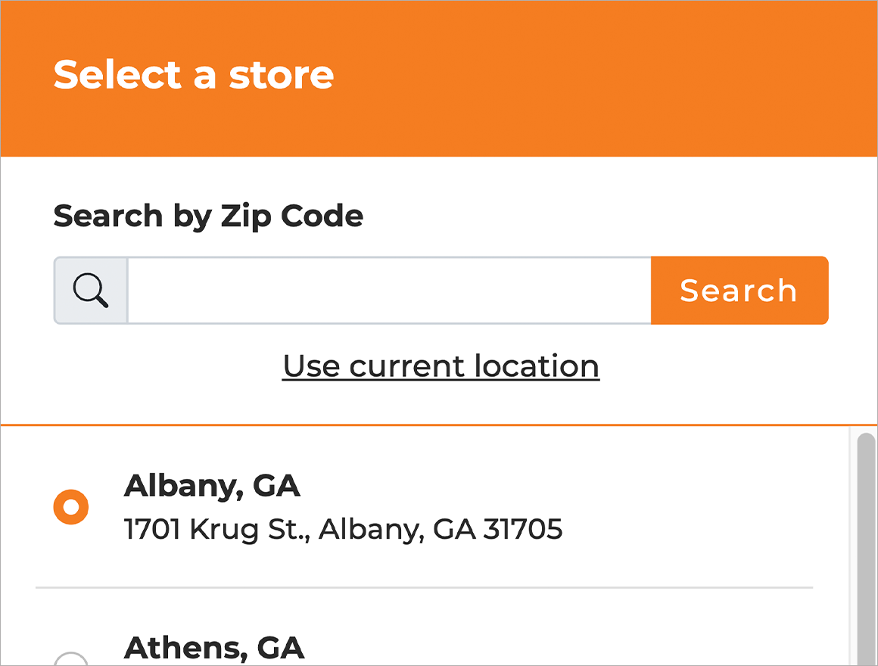Click the Albany, GA store name
Viewport: 878px width, 666px height.
pyautogui.click(x=212, y=487)
